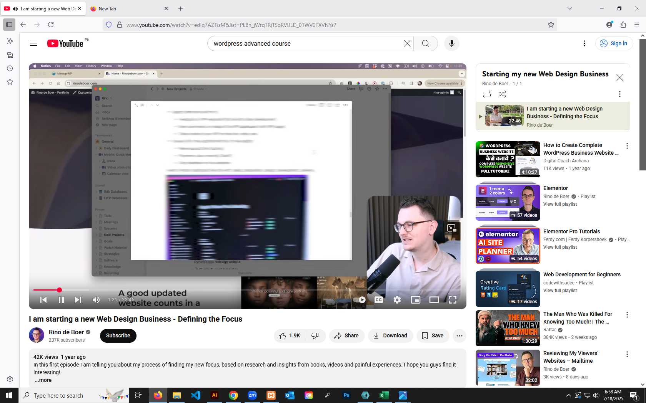The width and height of the screenshot is (646, 403).
Task: Open Photoshop from taskbar
Action: tap(346, 395)
